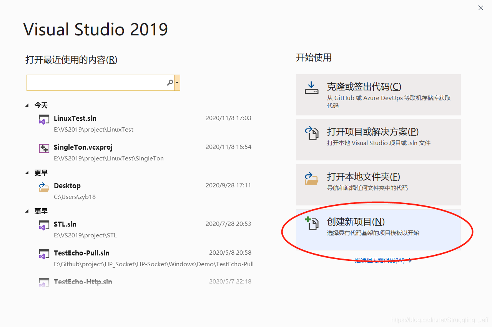This screenshot has width=492, height=327.
Task: Click path E:\VS2019\project\LinuxTest\SingleTon
Action: click(x=109, y=158)
